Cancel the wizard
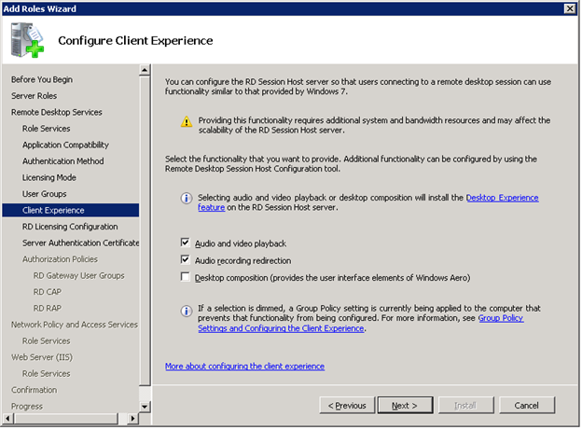The image size is (582, 430). 526,406
